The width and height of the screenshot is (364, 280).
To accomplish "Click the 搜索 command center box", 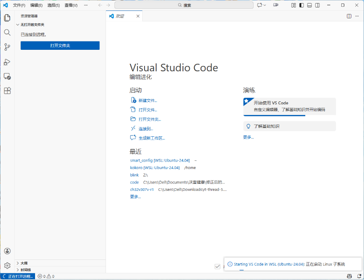I will pyautogui.click(x=184, y=5).
